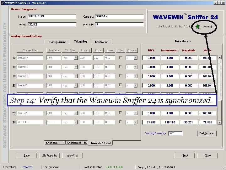Click the data monitor scrollbar down arrow
The height and width of the screenshot is (170, 226).
tap(219, 123)
